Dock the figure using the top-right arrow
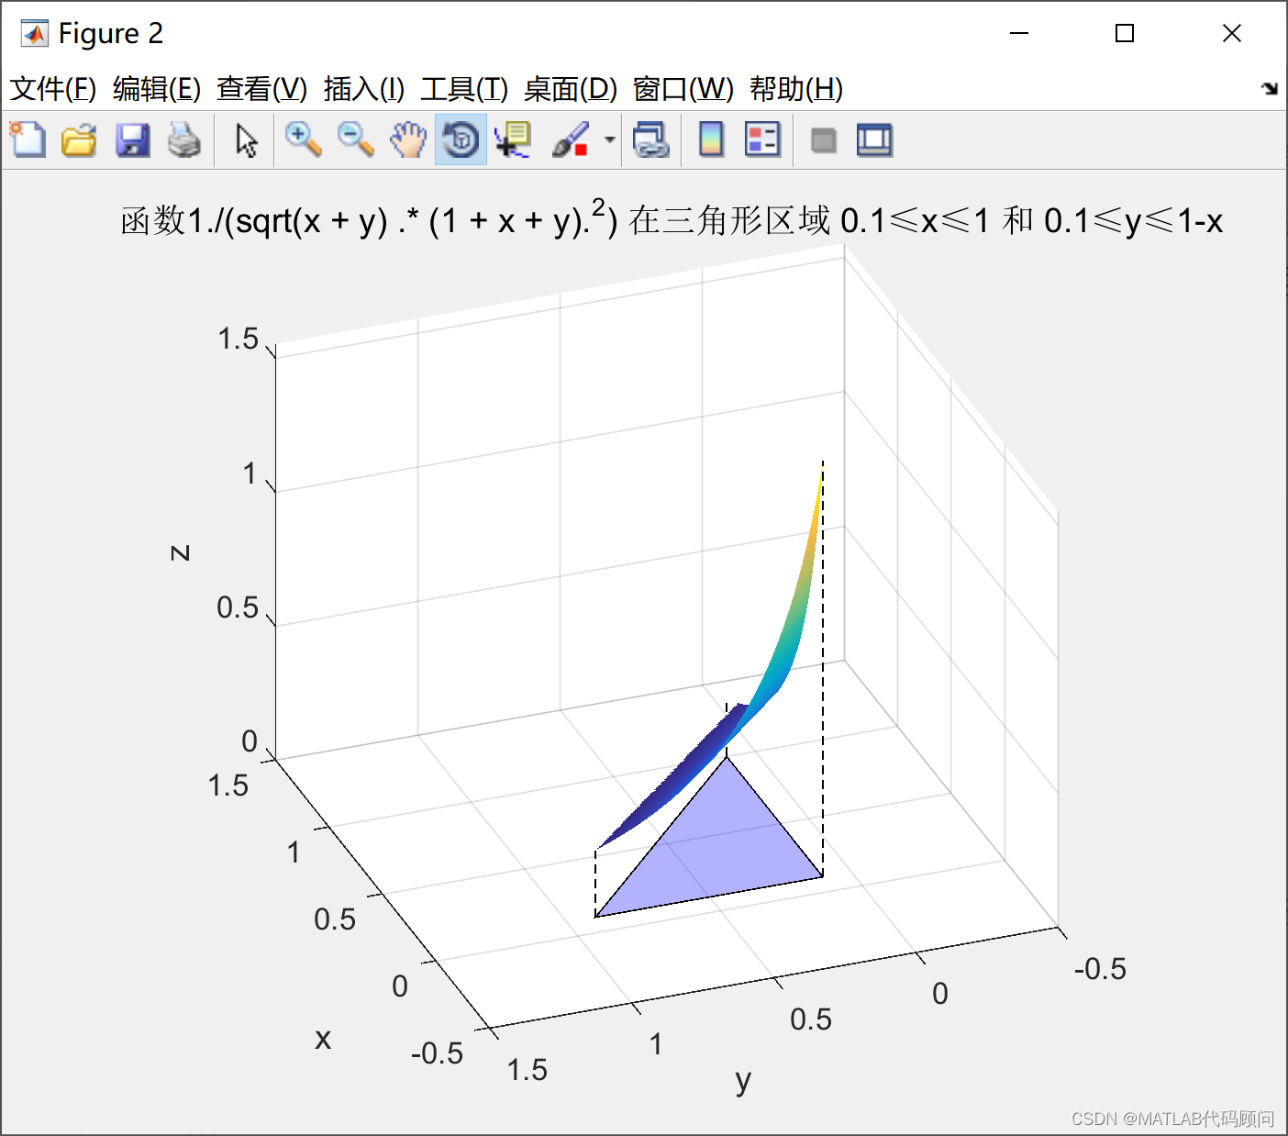 pyautogui.click(x=1270, y=89)
